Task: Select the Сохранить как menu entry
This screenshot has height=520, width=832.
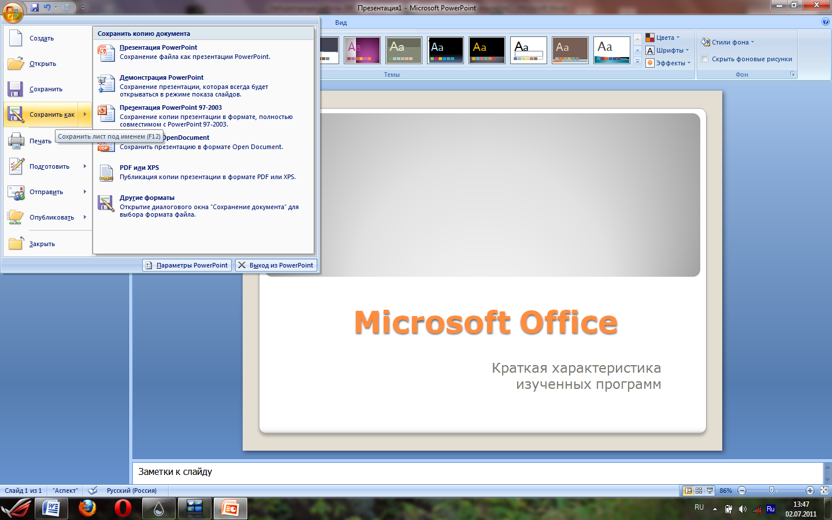Action: 42,114
